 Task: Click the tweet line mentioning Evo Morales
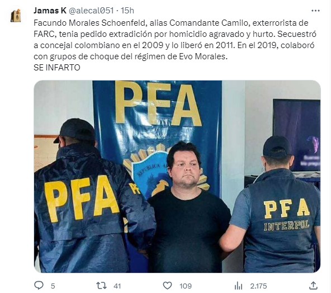(130, 56)
